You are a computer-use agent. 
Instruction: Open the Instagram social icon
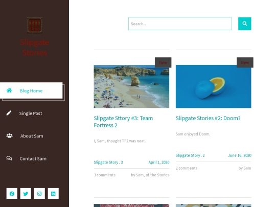tap(39, 193)
